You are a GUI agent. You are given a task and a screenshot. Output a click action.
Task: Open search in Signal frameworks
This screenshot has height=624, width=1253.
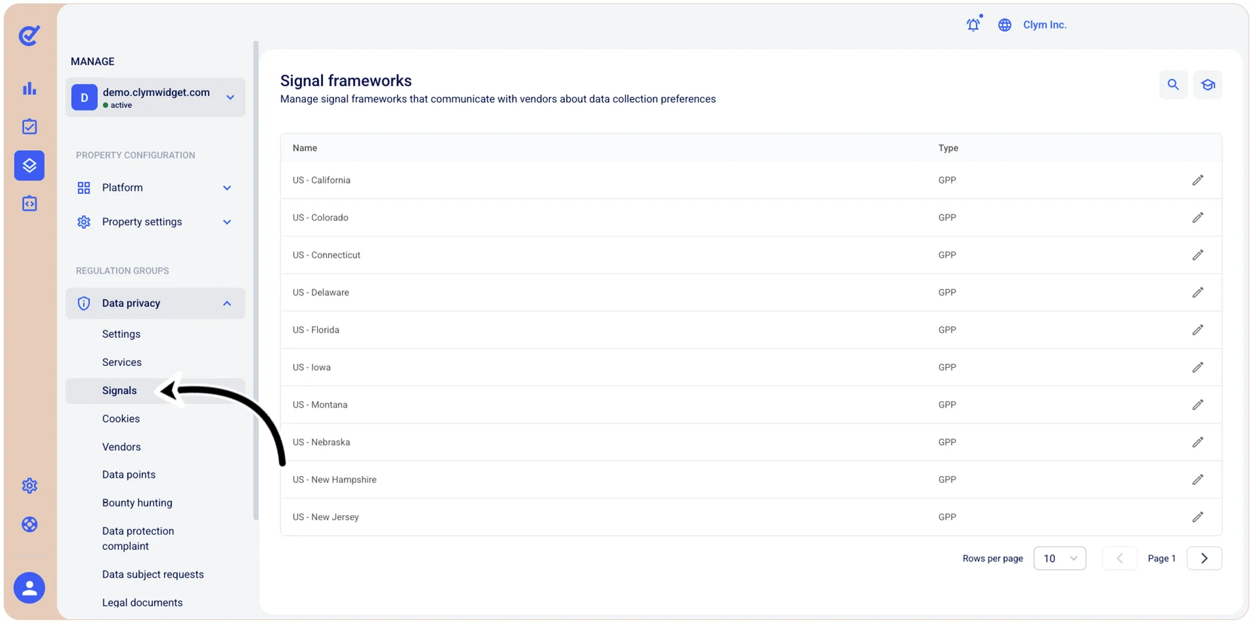click(x=1173, y=85)
